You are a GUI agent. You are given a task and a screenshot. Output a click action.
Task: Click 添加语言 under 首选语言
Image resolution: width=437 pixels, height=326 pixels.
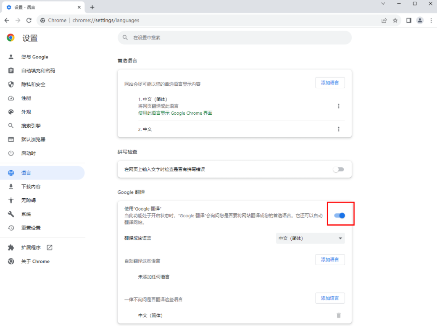[x=330, y=83]
